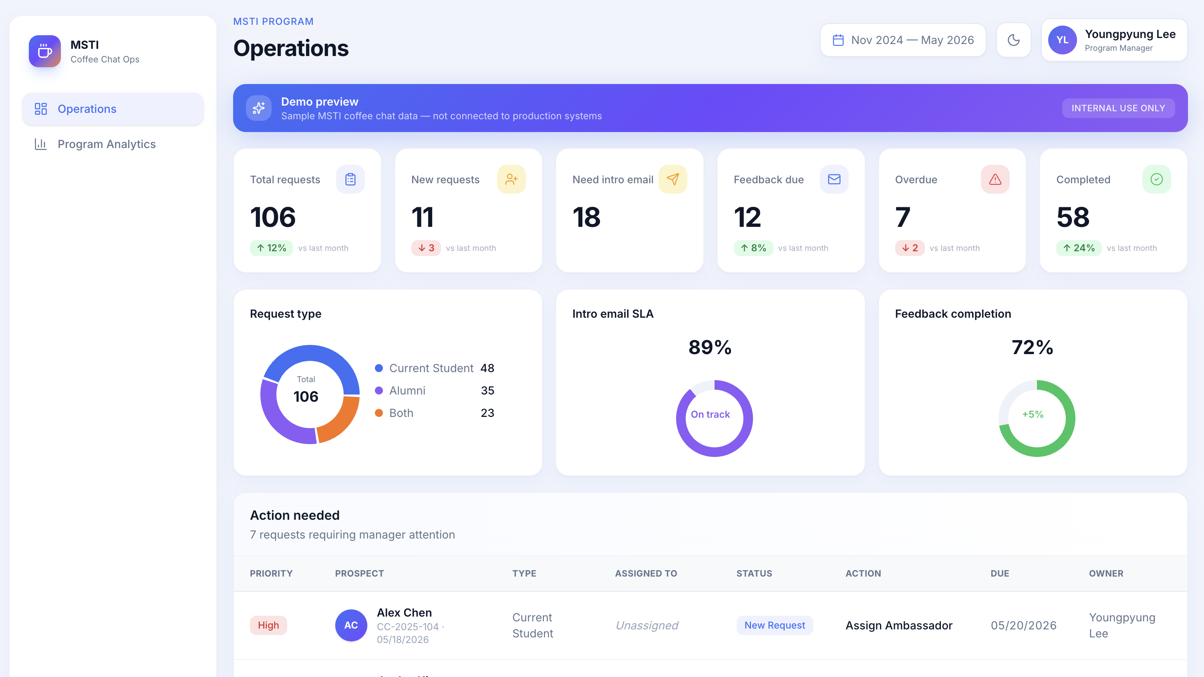Click the 89% Intro email SLA value
Viewport: 1204px width, 677px height.
pos(710,347)
